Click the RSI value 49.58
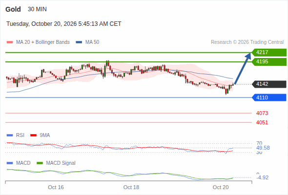The width and height of the screenshot is (288, 195). click(263, 148)
